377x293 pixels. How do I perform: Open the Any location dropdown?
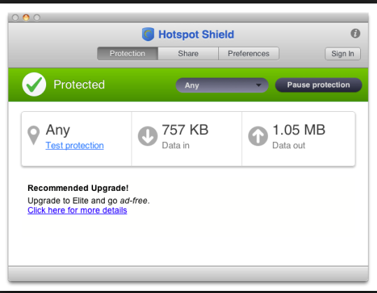click(222, 85)
